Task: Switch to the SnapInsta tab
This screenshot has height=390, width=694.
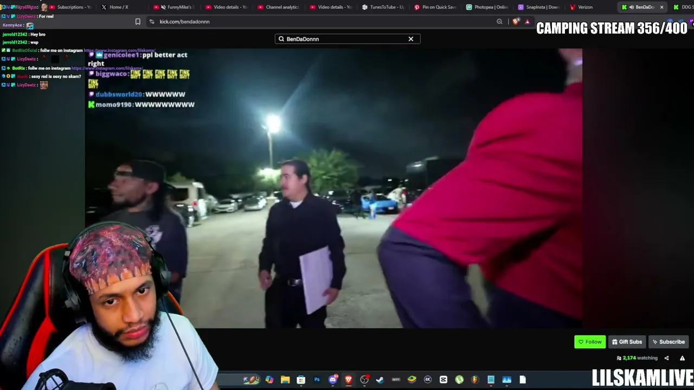Action: pyautogui.click(x=538, y=7)
